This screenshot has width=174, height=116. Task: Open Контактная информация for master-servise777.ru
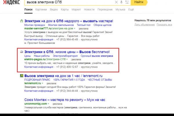click(39, 39)
